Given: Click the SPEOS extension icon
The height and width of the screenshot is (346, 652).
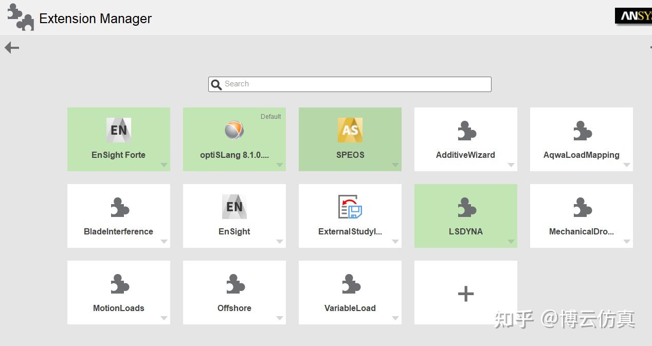Looking at the screenshot, I should (x=350, y=130).
